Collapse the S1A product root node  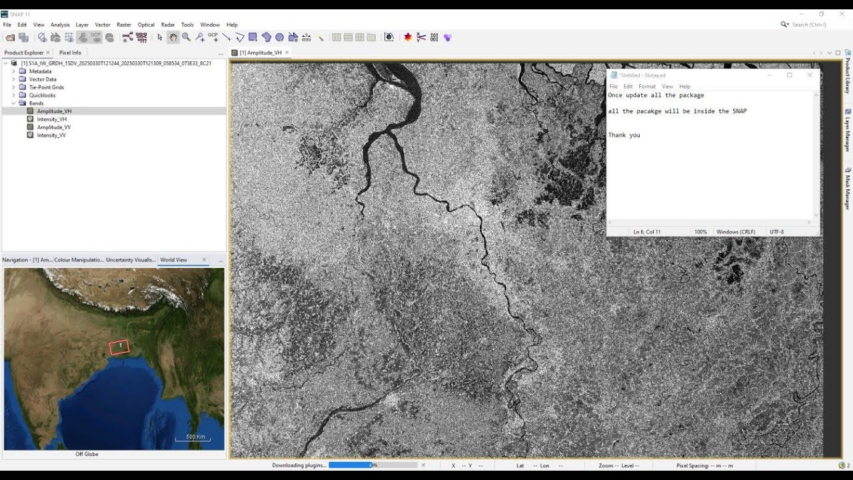click(x=6, y=63)
